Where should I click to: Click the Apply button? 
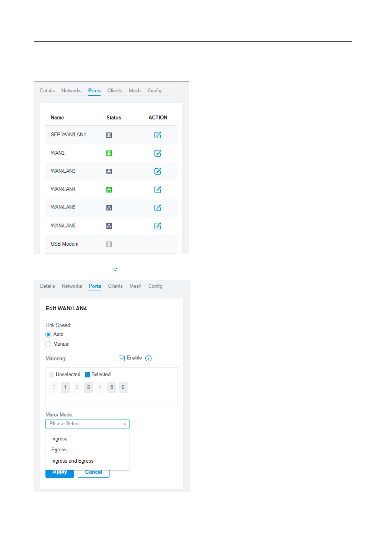[60, 474]
